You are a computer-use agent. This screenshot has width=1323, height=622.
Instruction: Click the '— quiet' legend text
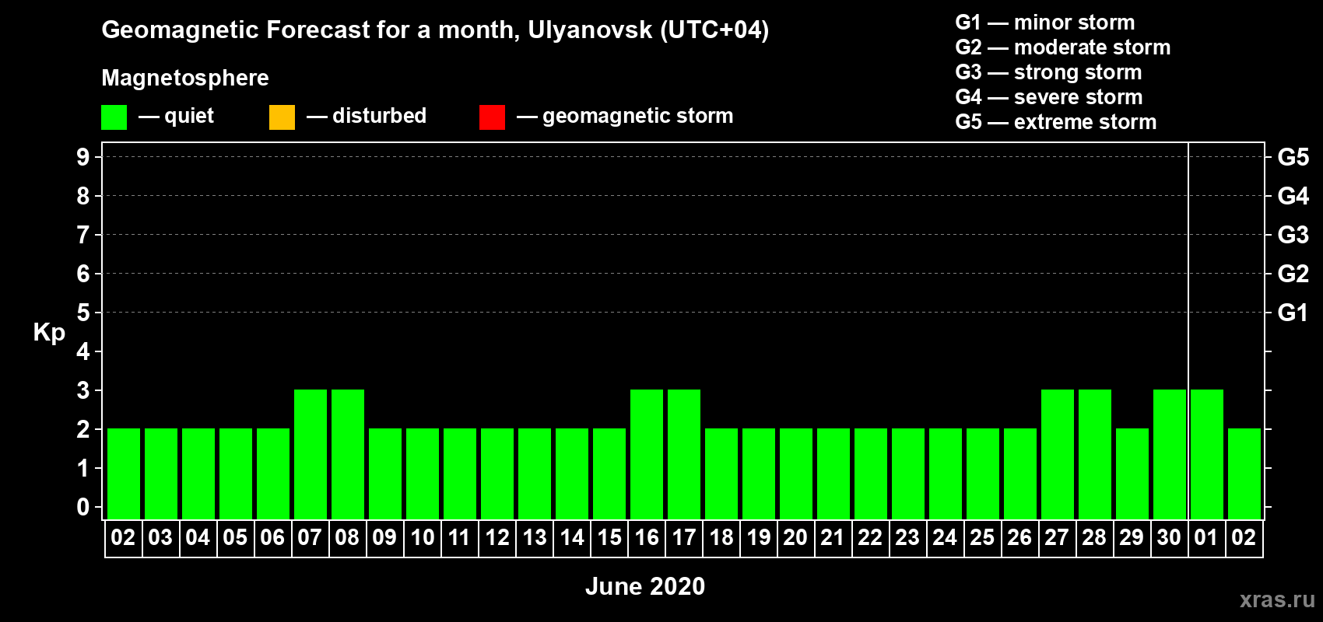(x=177, y=116)
